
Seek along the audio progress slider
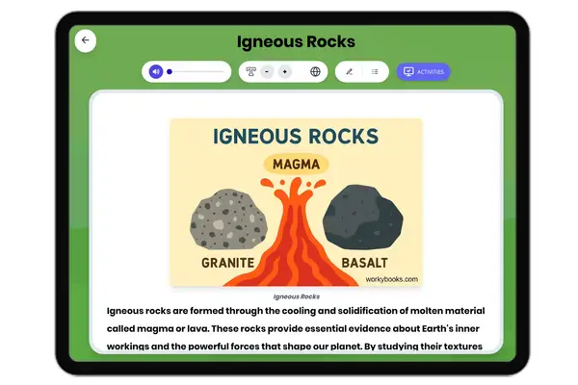pos(196,72)
